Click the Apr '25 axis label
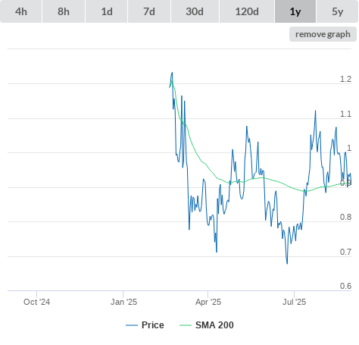 click(208, 302)
